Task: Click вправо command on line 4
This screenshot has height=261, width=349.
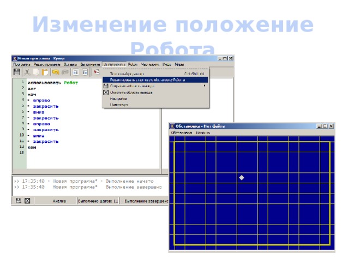Action: 41,100
